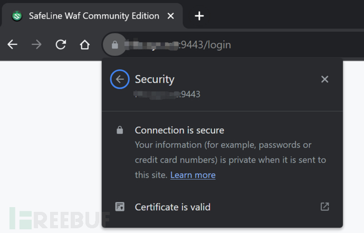Go to the browser home page
Viewport: 364px width, 233px height.
[x=84, y=45]
